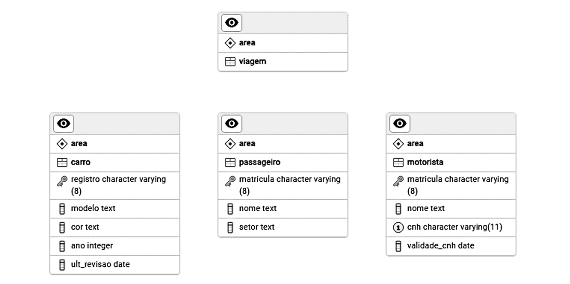Click the schema diamond icon in viagem table
Viewport: 570px width, 284px height.
(x=230, y=43)
